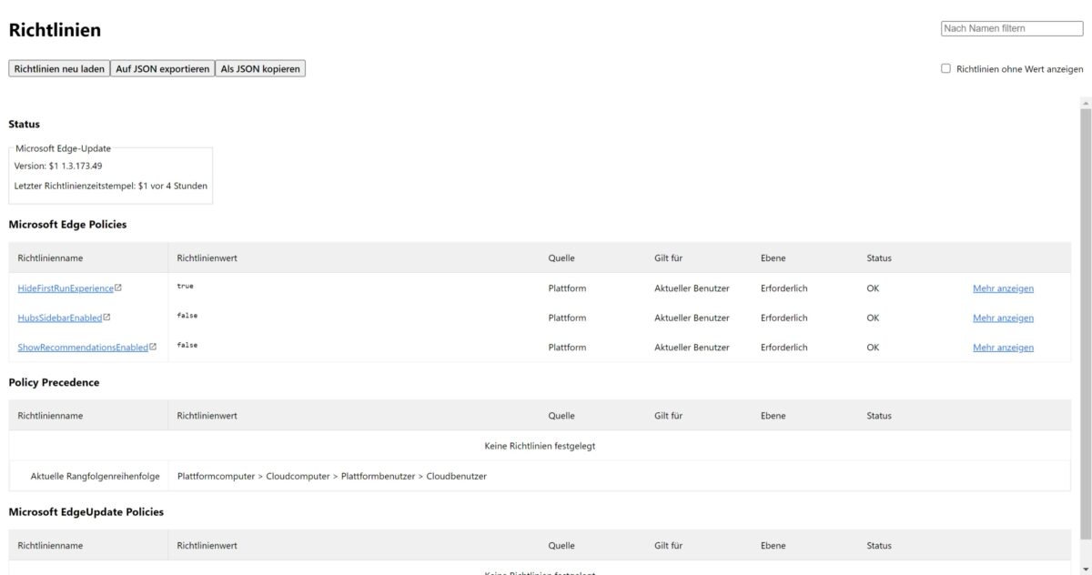Image resolution: width=1092 pixels, height=575 pixels.
Task: Click the 'Microsoft Edge Policies' heading
Action: click(x=67, y=224)
